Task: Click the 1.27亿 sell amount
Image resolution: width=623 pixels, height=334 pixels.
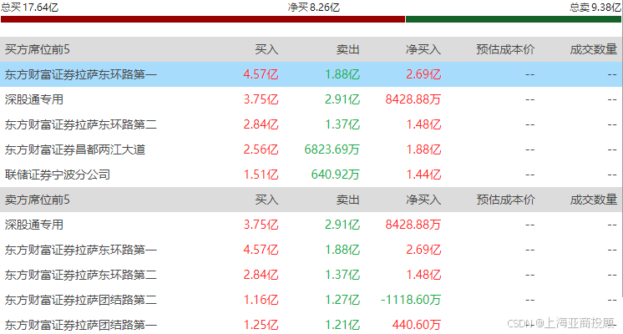Action: click(342, 300)
